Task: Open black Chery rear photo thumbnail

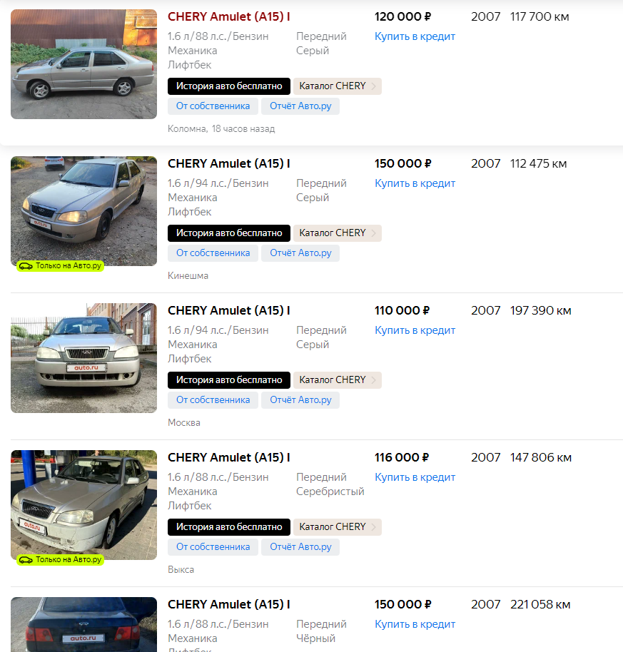Action: [83, 625]
